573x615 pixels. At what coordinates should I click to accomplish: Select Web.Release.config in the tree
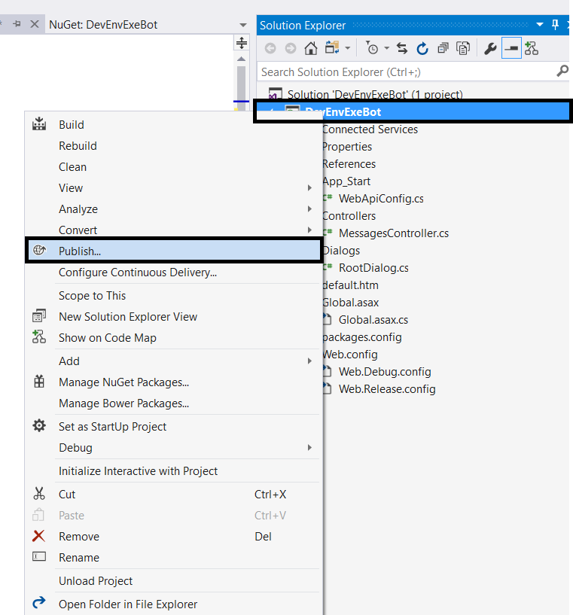point(387,388)
